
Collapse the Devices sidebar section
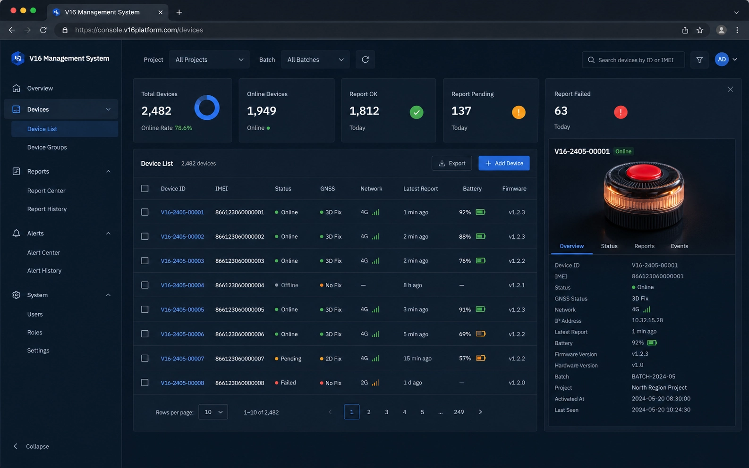coord(108,109)
